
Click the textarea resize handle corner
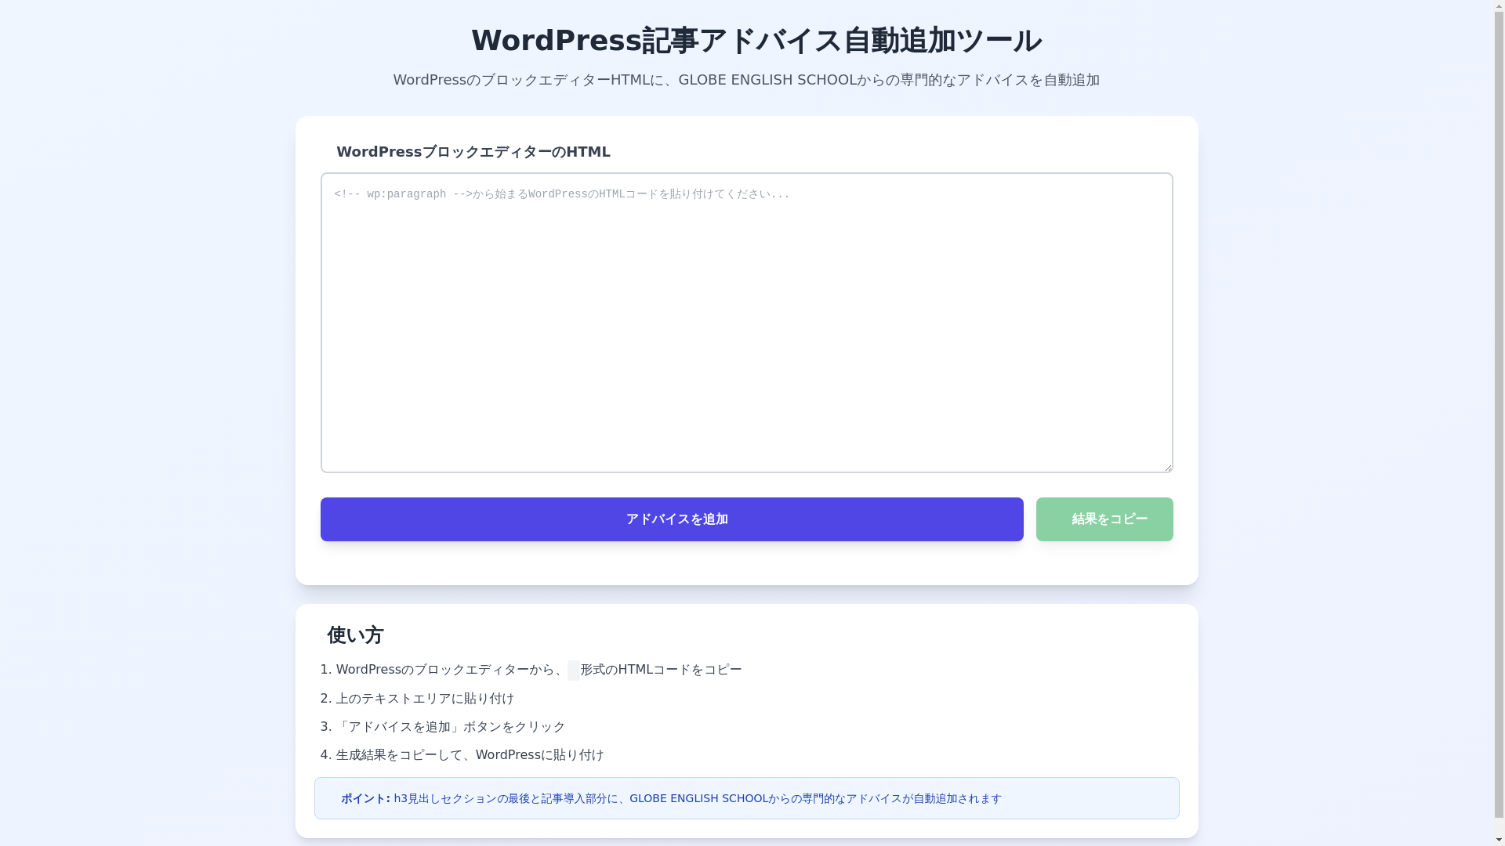point(1166,466)
